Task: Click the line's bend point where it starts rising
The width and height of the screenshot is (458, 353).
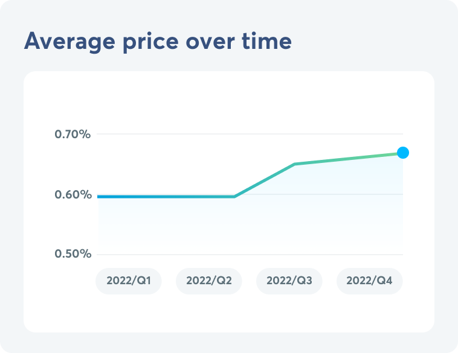Action: (234, 197)
